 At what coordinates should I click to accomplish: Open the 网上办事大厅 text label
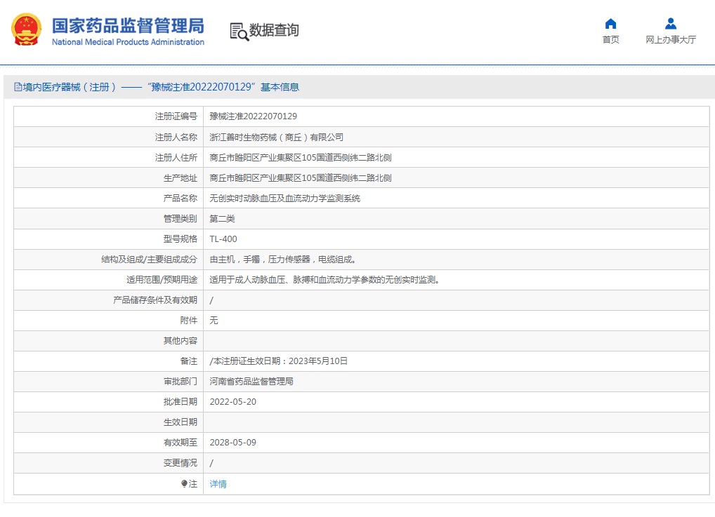click(x=671, y=40)
